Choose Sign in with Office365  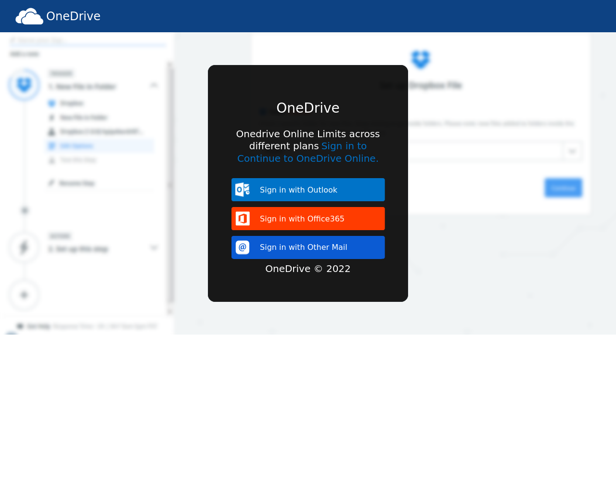tap(308, 219)
